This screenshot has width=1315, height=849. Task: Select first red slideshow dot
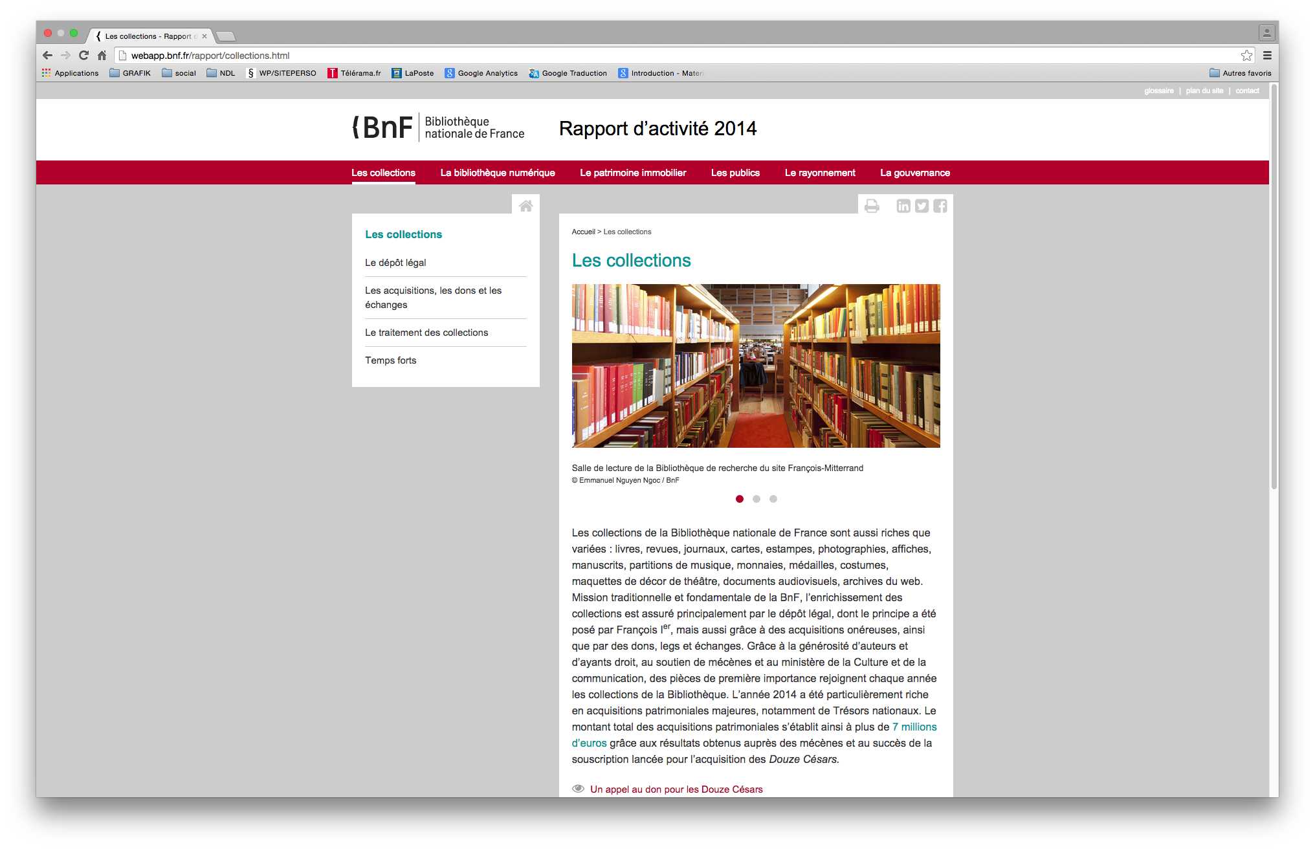tap(739, 499)
